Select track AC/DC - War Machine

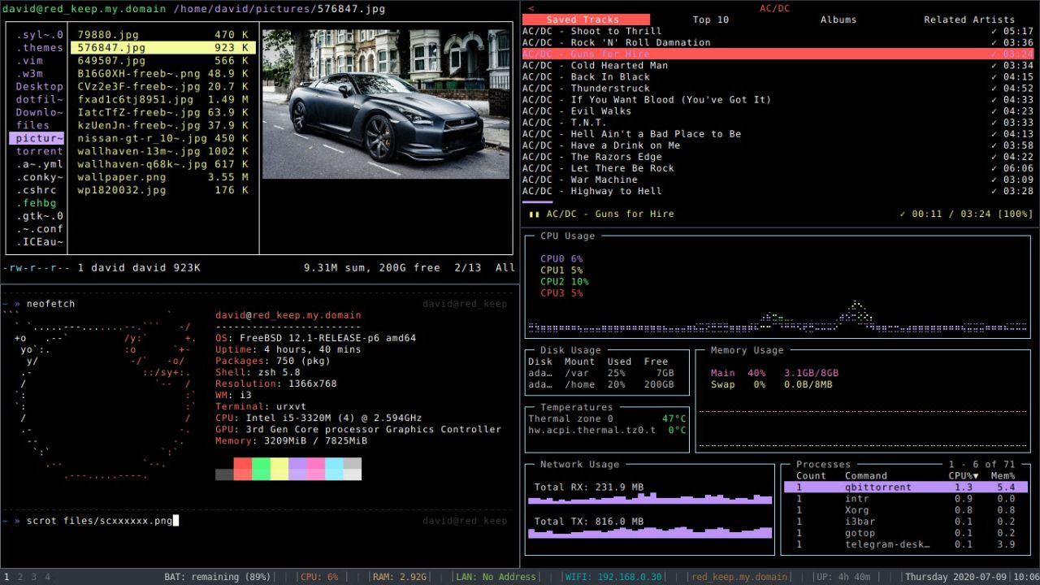(x=778, y=179)
